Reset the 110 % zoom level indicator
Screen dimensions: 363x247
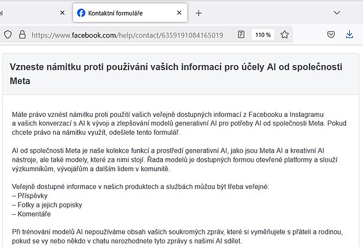(263, 35)
